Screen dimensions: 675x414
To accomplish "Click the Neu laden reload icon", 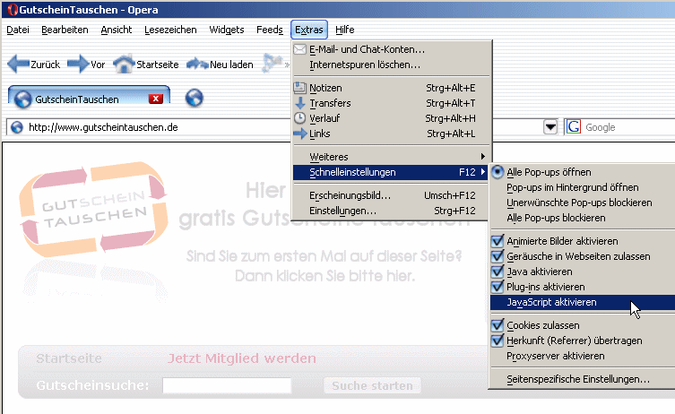I will (x=196, y=65).
